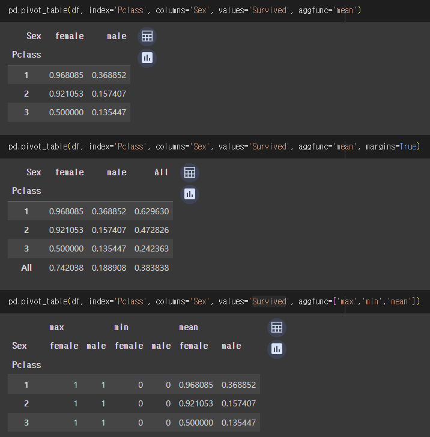Click the All column header in margins table

(161, 172)
